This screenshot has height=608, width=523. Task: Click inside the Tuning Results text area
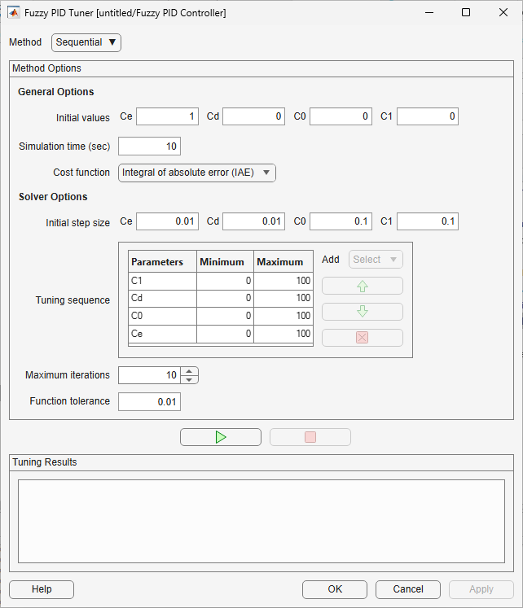pos(261,521)
